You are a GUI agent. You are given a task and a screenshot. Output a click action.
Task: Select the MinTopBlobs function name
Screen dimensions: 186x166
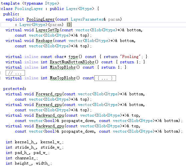coord(63,67)
